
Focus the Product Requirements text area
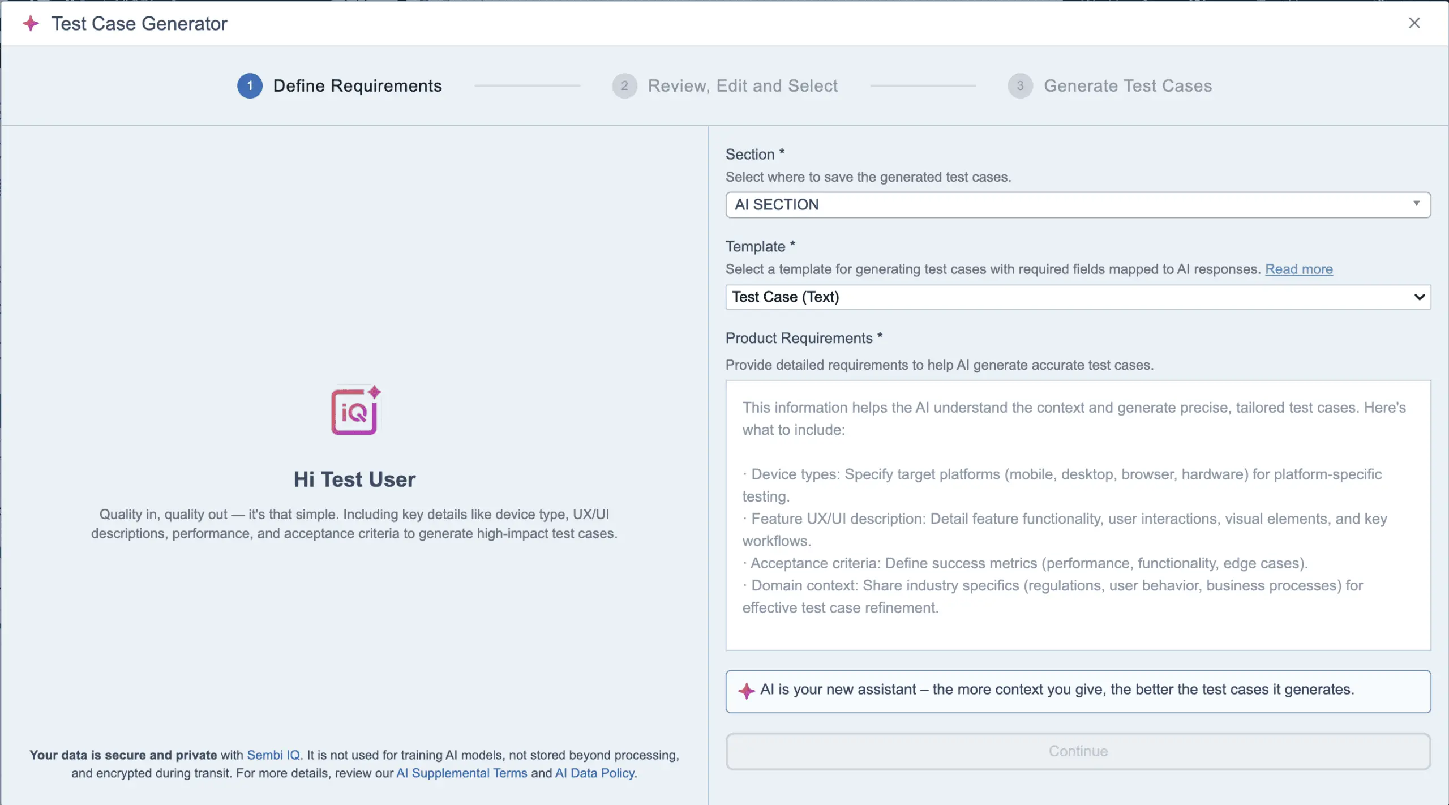[x=1078, y=515]
